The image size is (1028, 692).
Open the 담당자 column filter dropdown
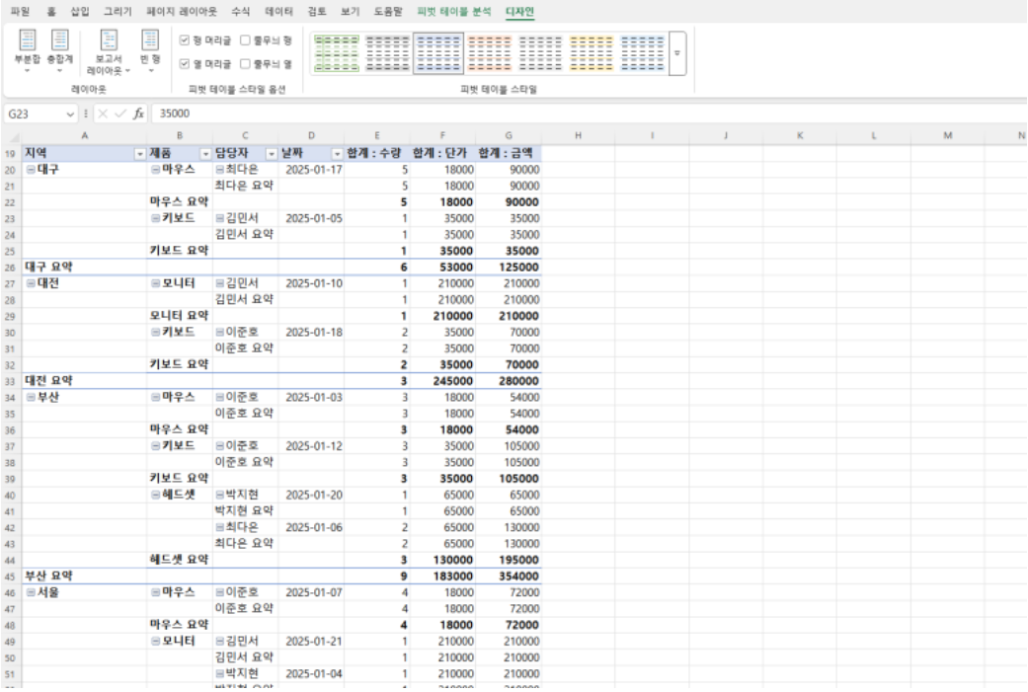point(271,153)
